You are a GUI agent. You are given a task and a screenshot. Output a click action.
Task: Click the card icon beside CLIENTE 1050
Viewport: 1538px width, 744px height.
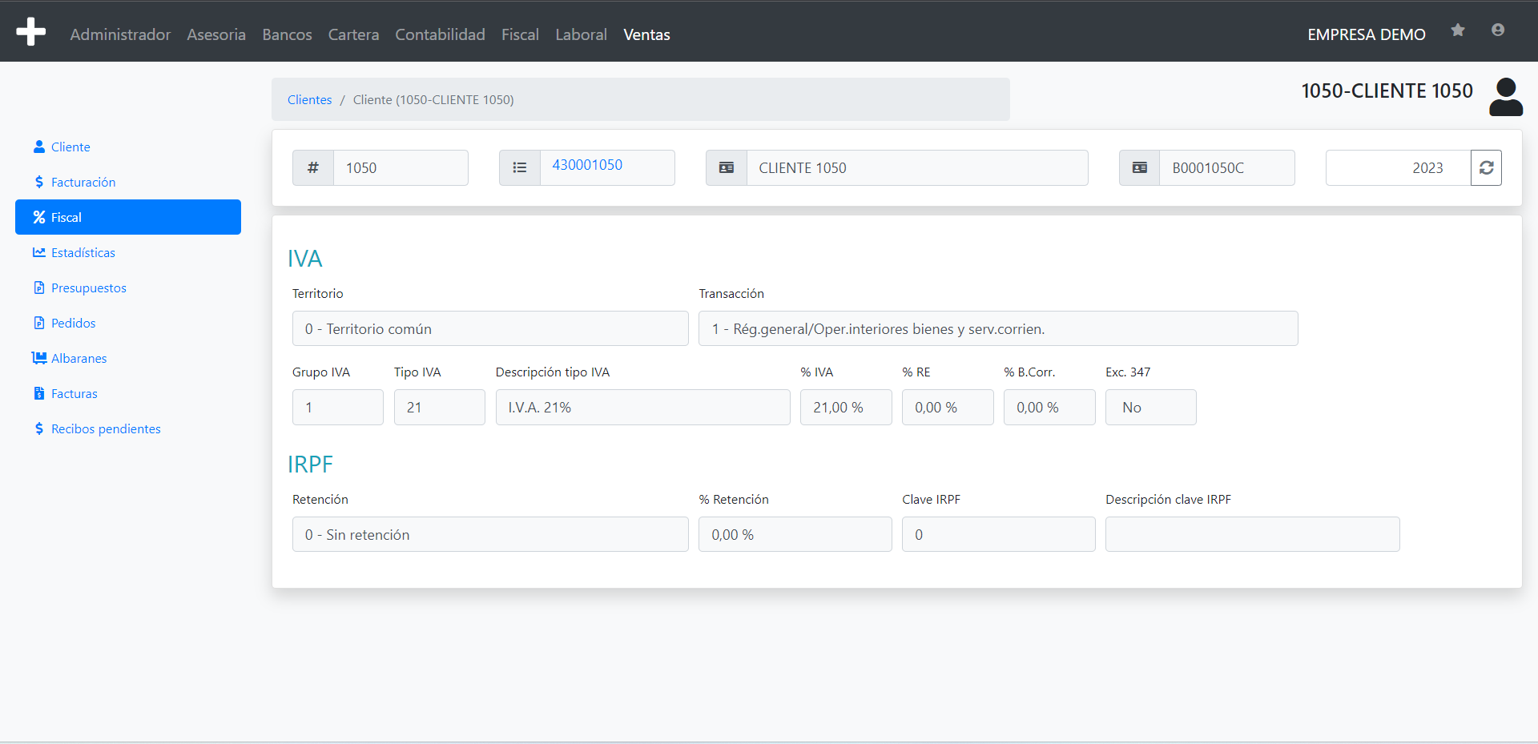pos(727,167)
